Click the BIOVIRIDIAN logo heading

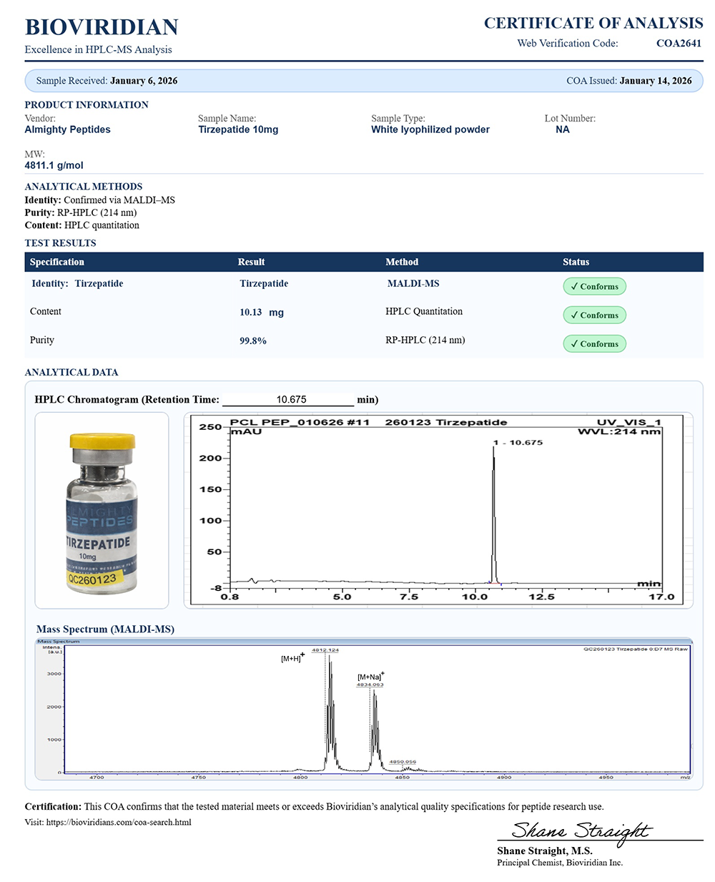(102, 27)
